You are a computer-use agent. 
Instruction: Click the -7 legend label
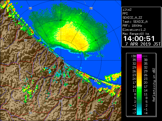coord(134,113)
